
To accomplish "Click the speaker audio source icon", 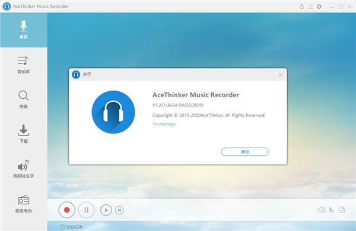I will click(x=321, y=210).
